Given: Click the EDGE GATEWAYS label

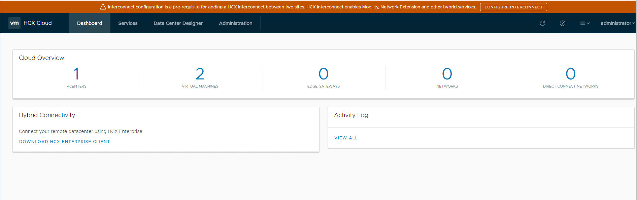Looking at the screenshot, I should point(324,87).
